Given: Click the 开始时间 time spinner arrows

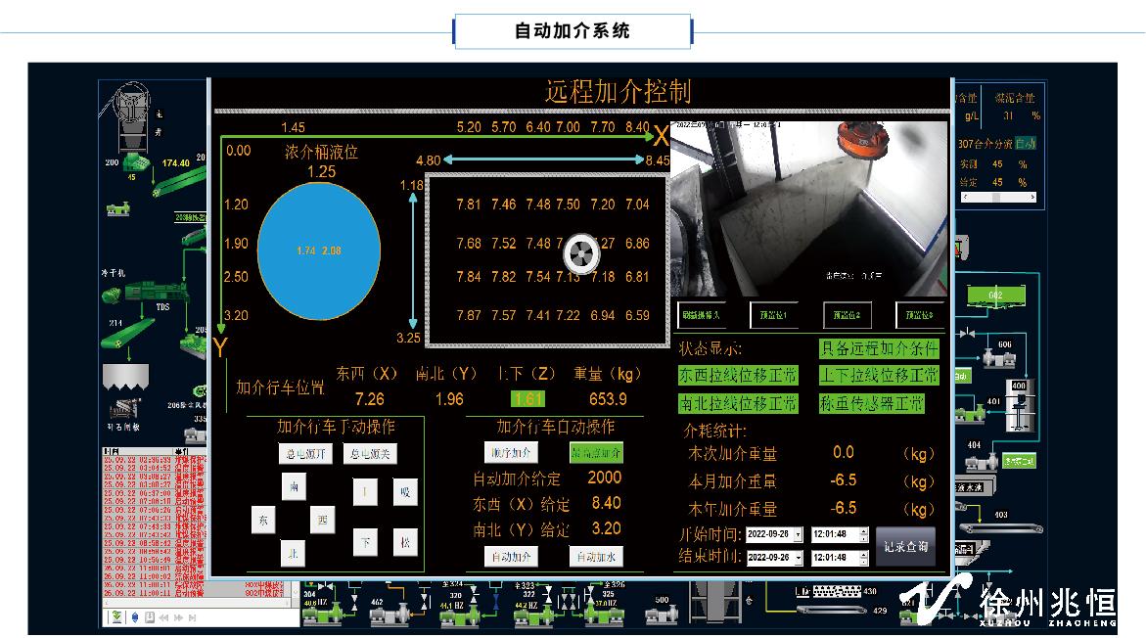Looking at the screenshot, I should pyautogui.click(x=863, y=535).
